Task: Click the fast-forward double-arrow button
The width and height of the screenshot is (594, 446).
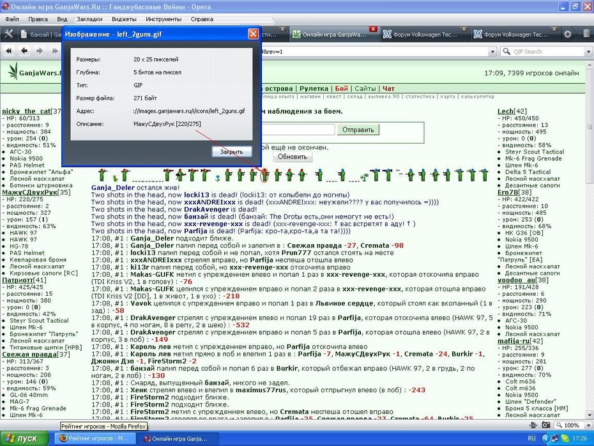Action: pyautogui.click(x=55, y=50)
